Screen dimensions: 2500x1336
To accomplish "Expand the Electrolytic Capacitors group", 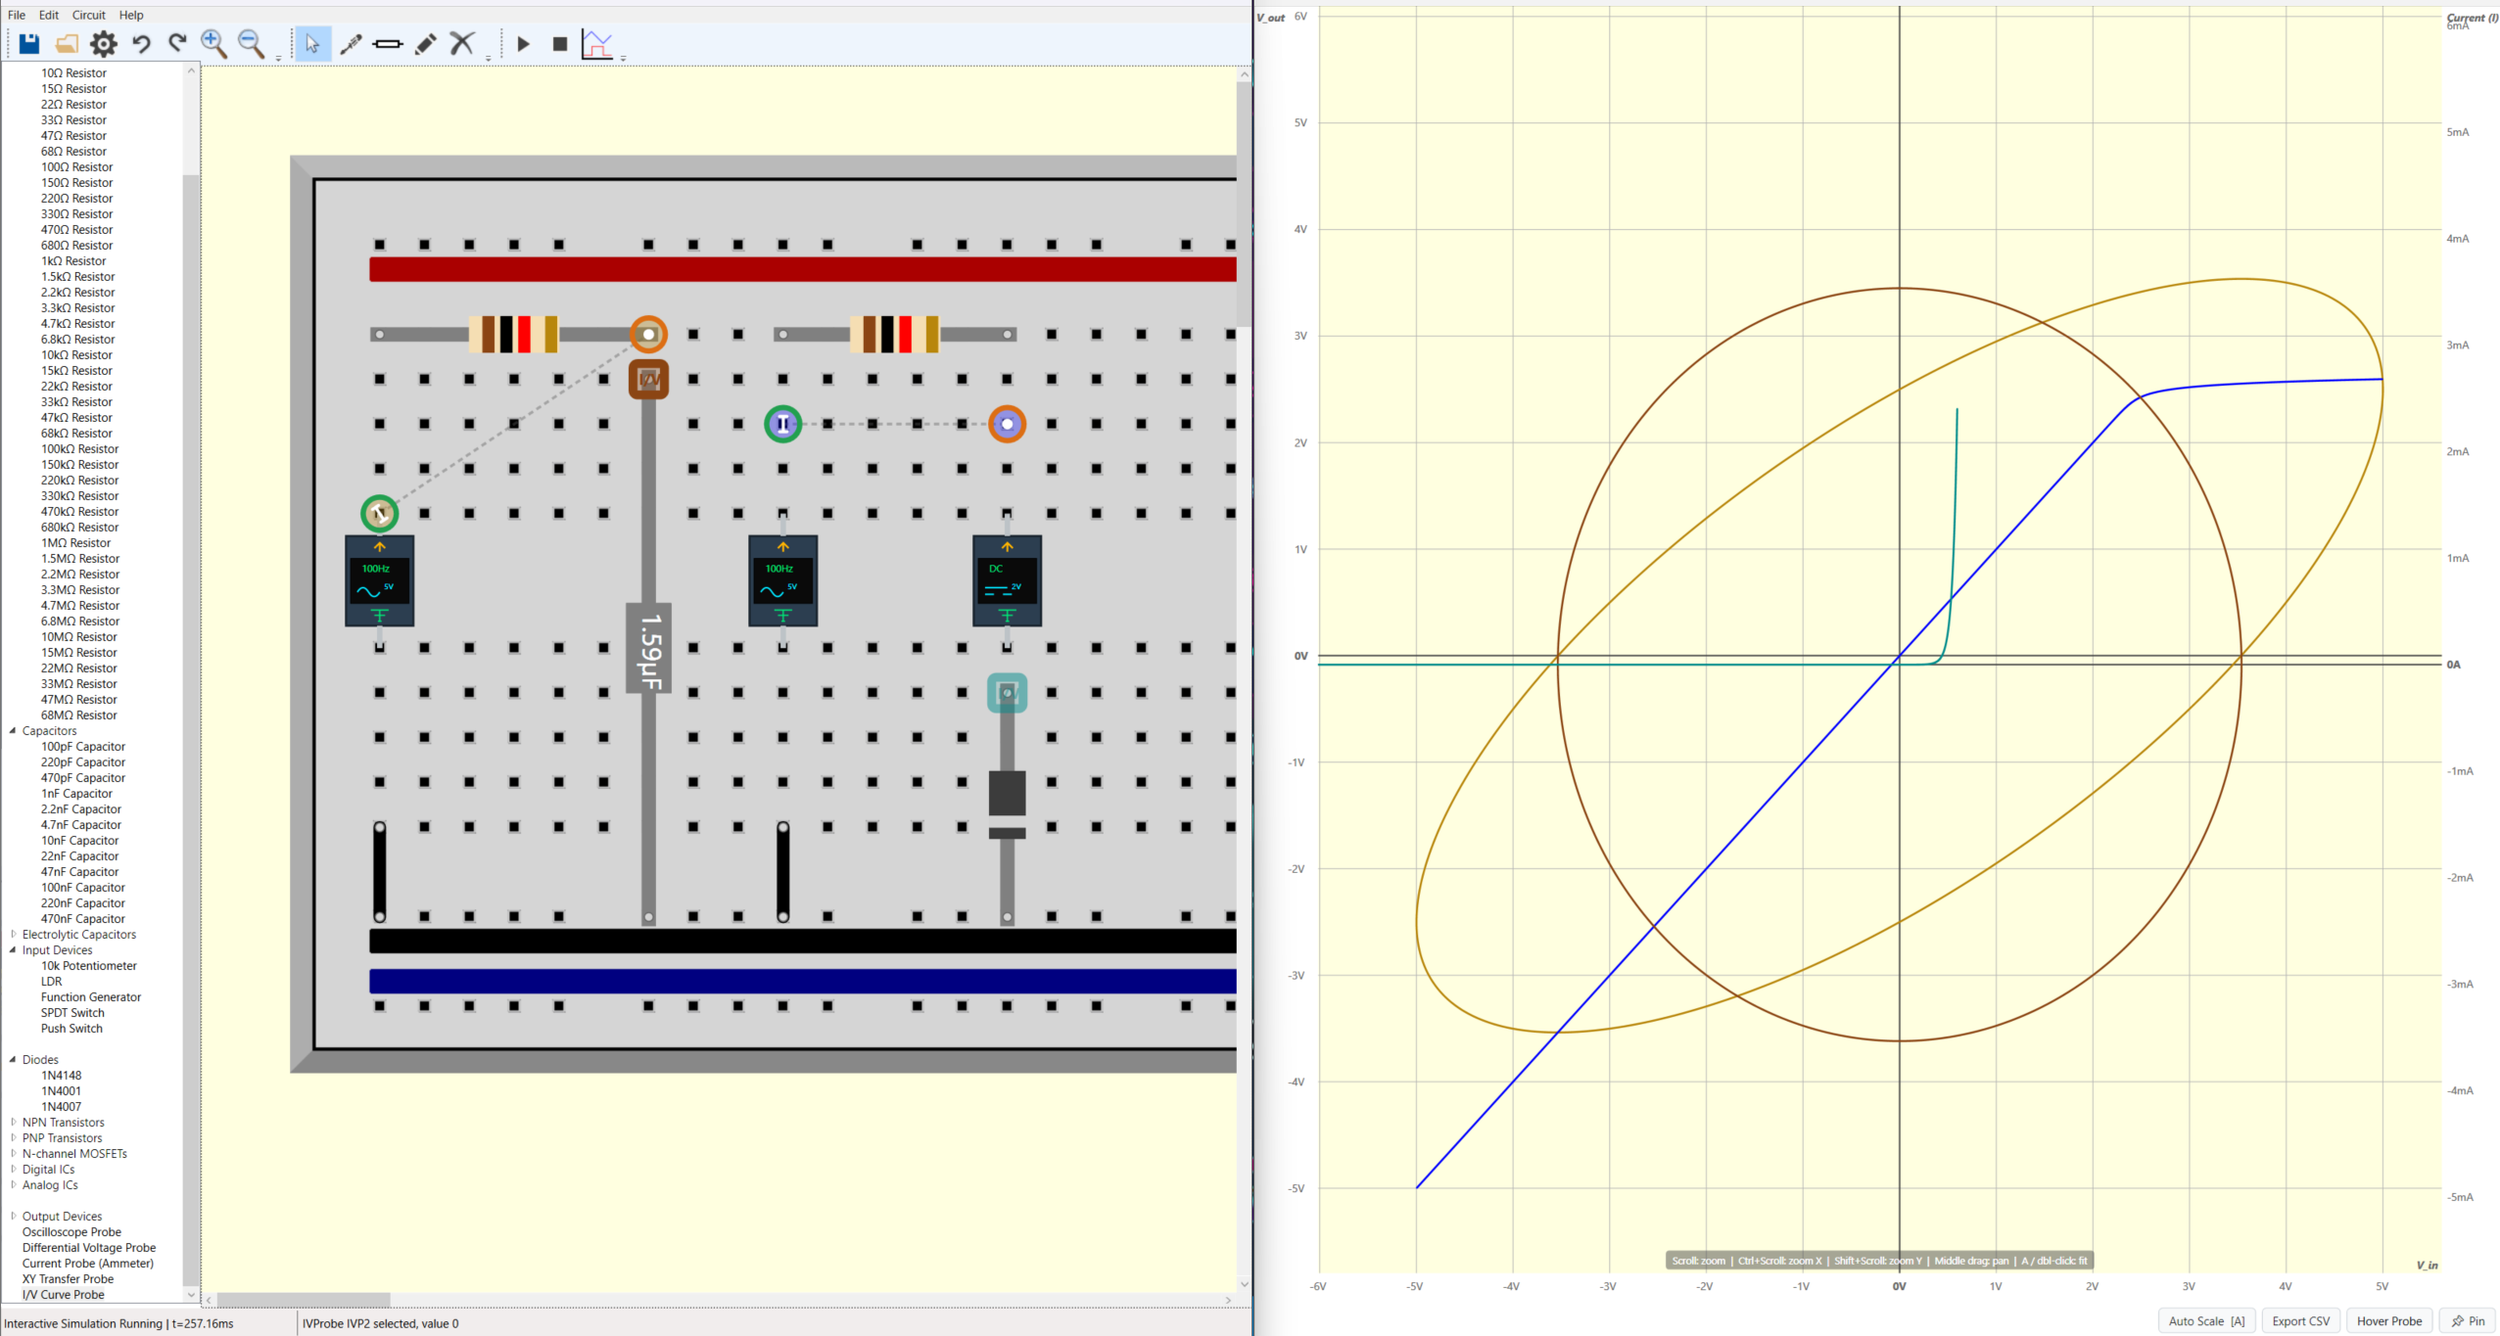I will point(13,935).
